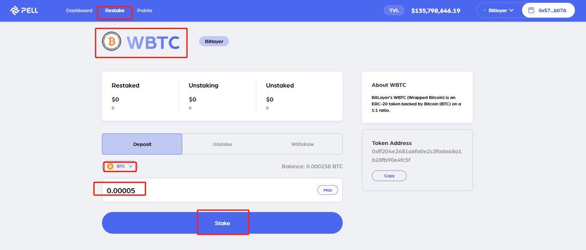Switch to the Withdraw tab
The width and height of the screenshot is (586, 250).
tap(302, 144)
